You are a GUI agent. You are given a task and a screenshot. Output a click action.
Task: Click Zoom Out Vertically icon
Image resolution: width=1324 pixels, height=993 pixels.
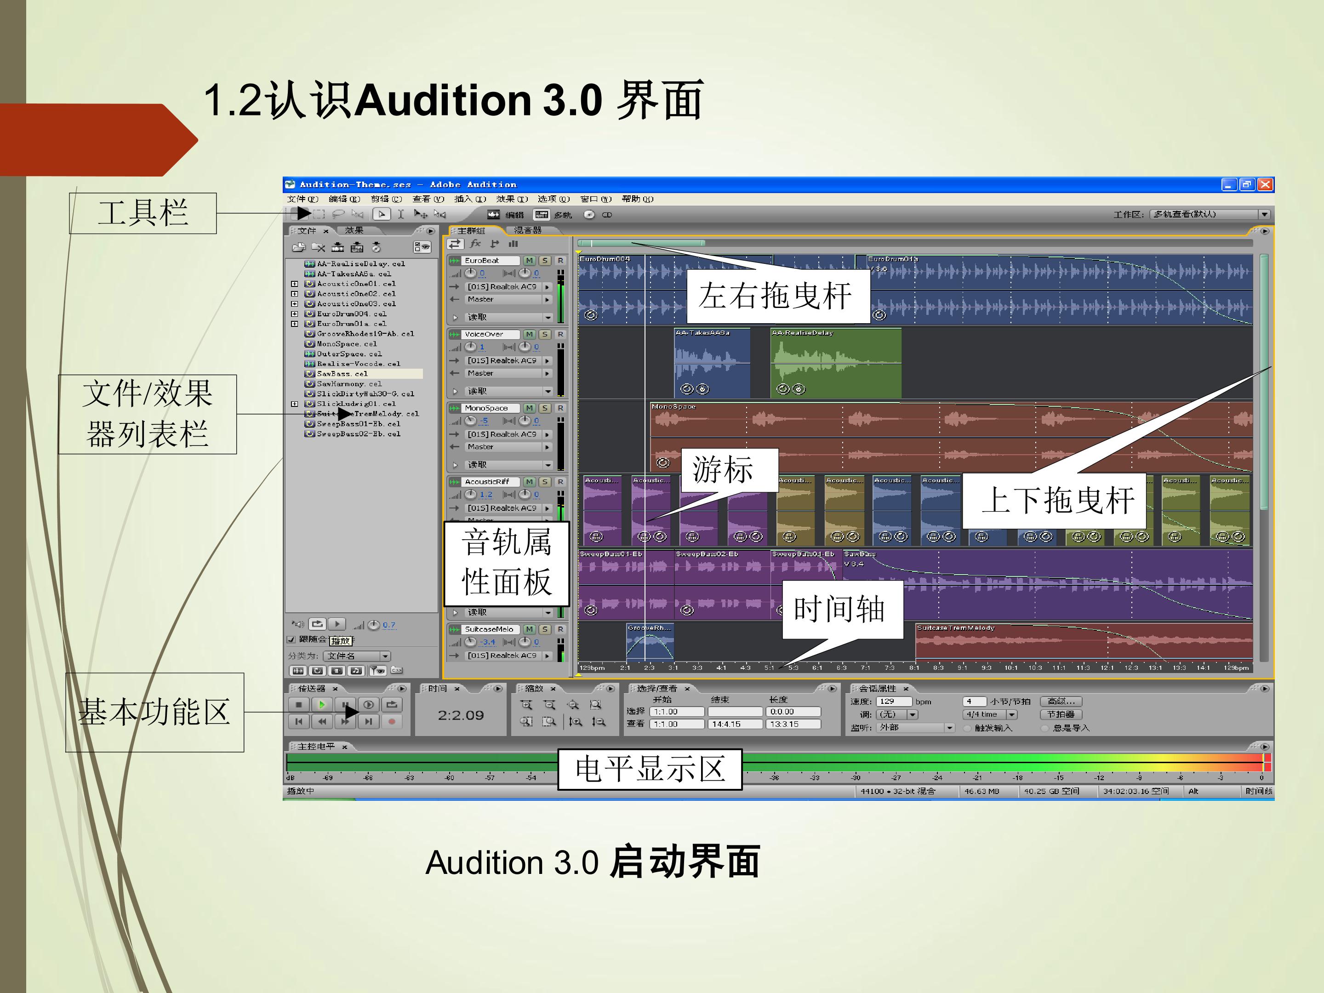599,722
